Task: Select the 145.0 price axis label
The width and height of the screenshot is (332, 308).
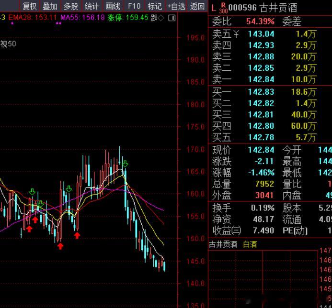Action: (x=195, y=262)
